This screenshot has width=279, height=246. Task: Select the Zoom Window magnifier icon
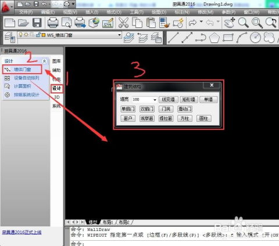click(x=257, y=23)
